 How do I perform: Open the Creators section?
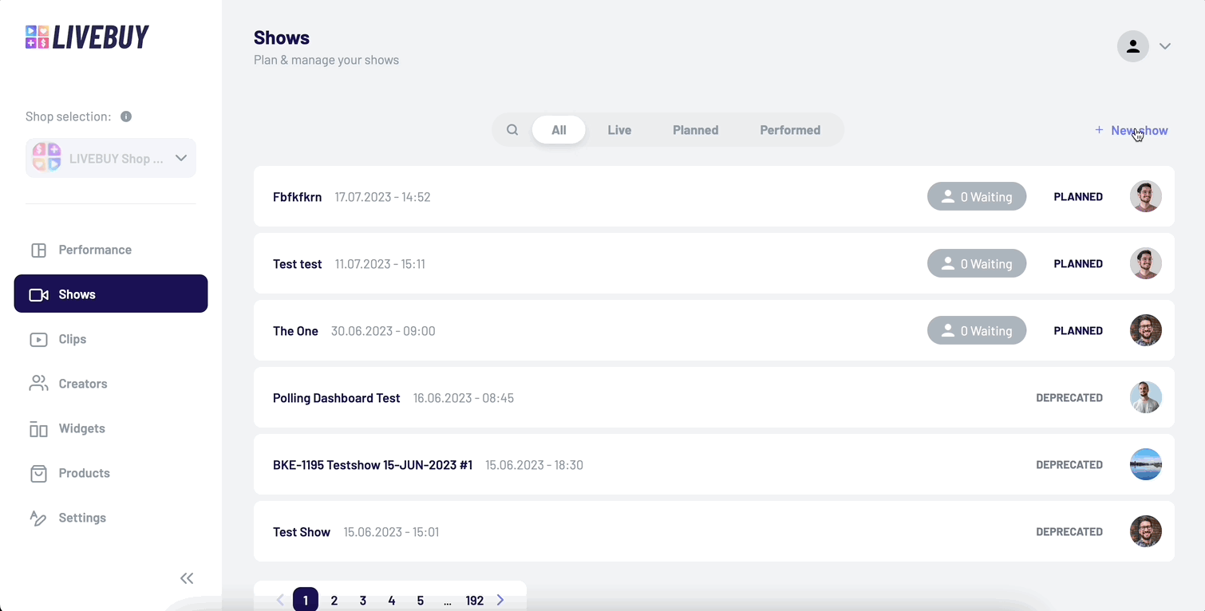tap(82, 384)
